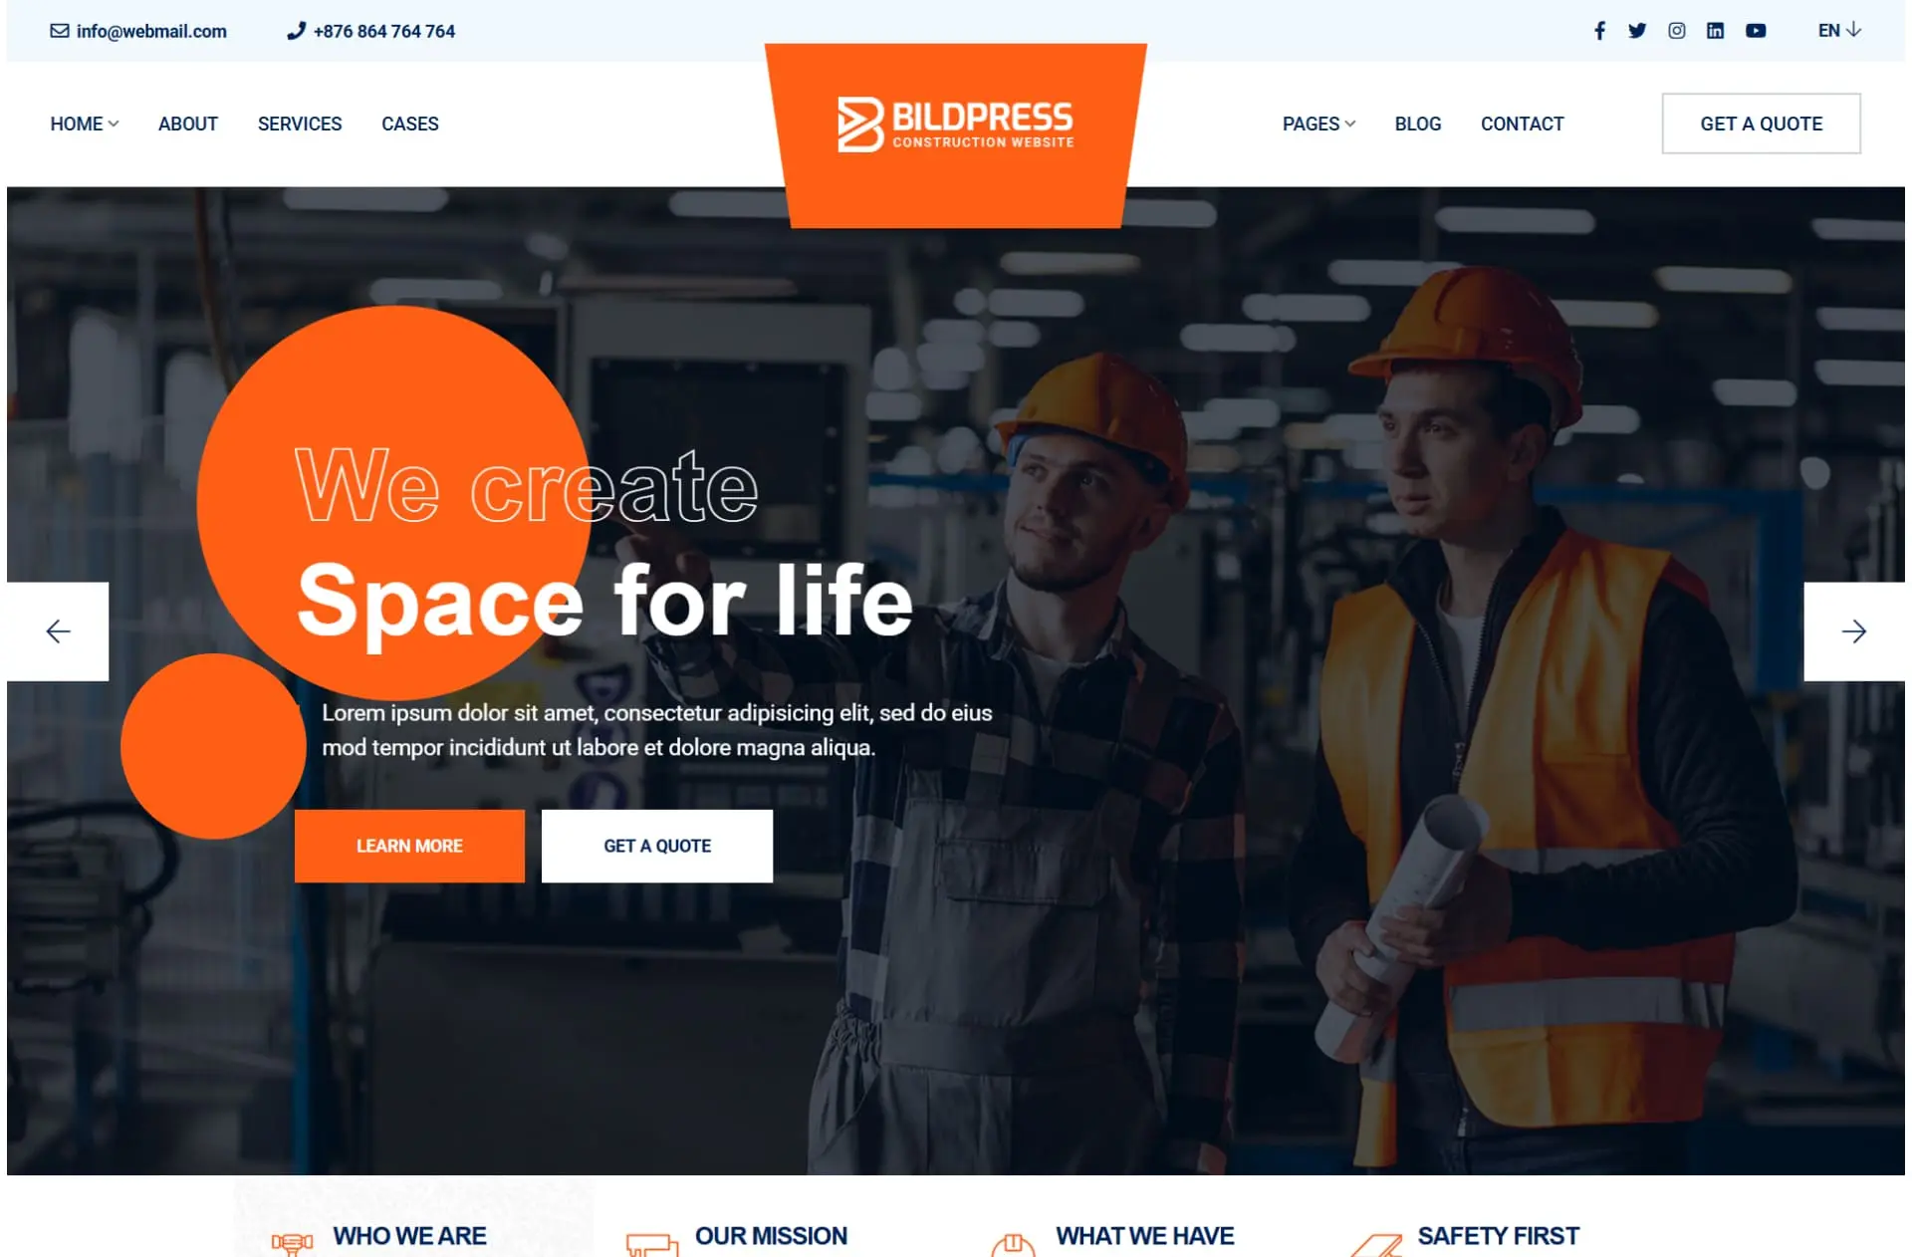This screenshot has height=1257, width=1912.
Task: Click the LEARN MORE button
Action: [x=408, y=846]
